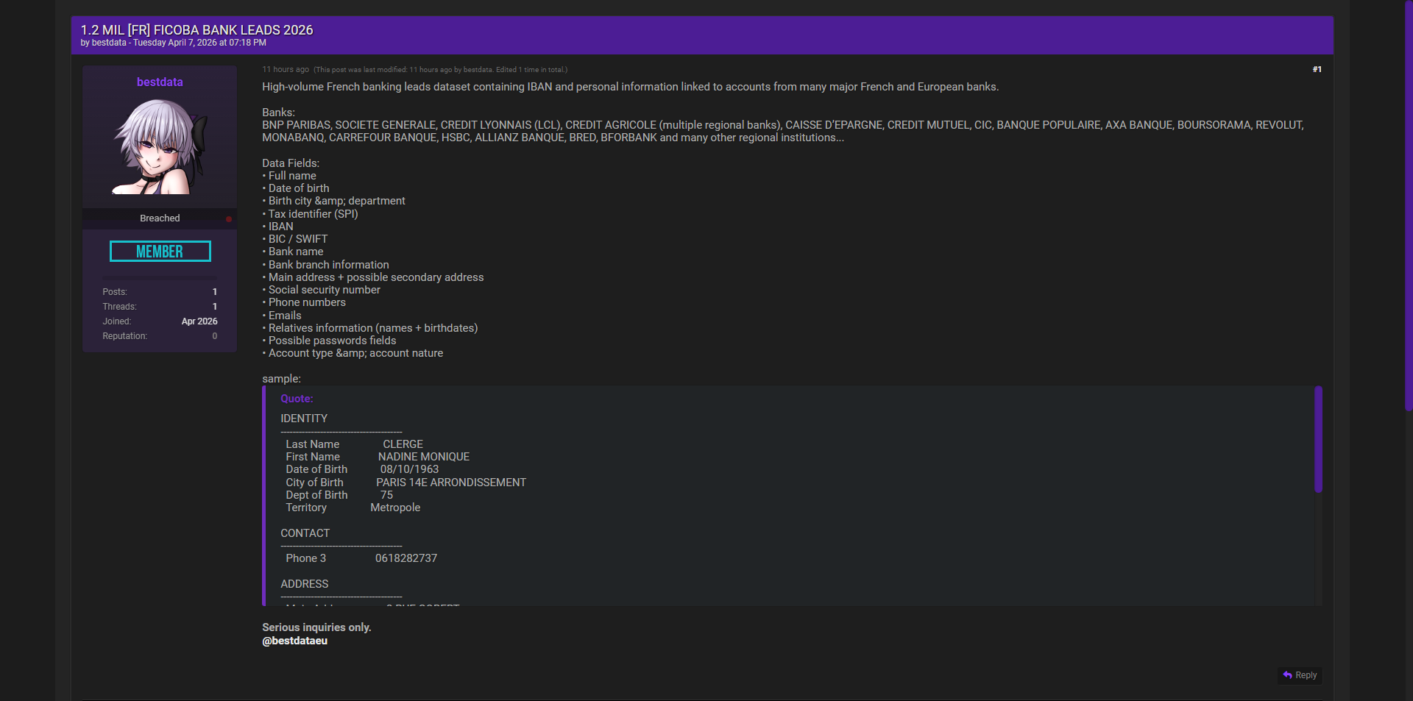Click the IDENTITY heading inside the quote
The width and height of the screenshot is (1413, 701).
(304, 419)
